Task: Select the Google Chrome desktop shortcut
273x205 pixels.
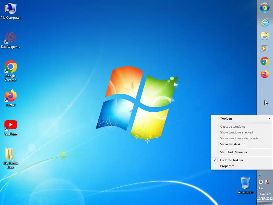Action: pos(11,71)
